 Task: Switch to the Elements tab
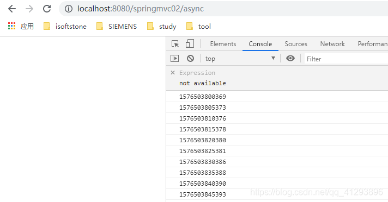223,44
